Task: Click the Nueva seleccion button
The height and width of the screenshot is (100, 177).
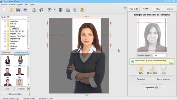Action: [x=163, y=79]
